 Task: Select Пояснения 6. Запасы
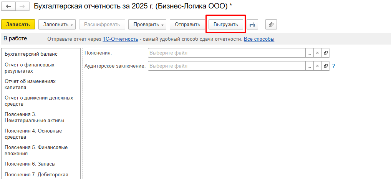(x=30, y=164)
